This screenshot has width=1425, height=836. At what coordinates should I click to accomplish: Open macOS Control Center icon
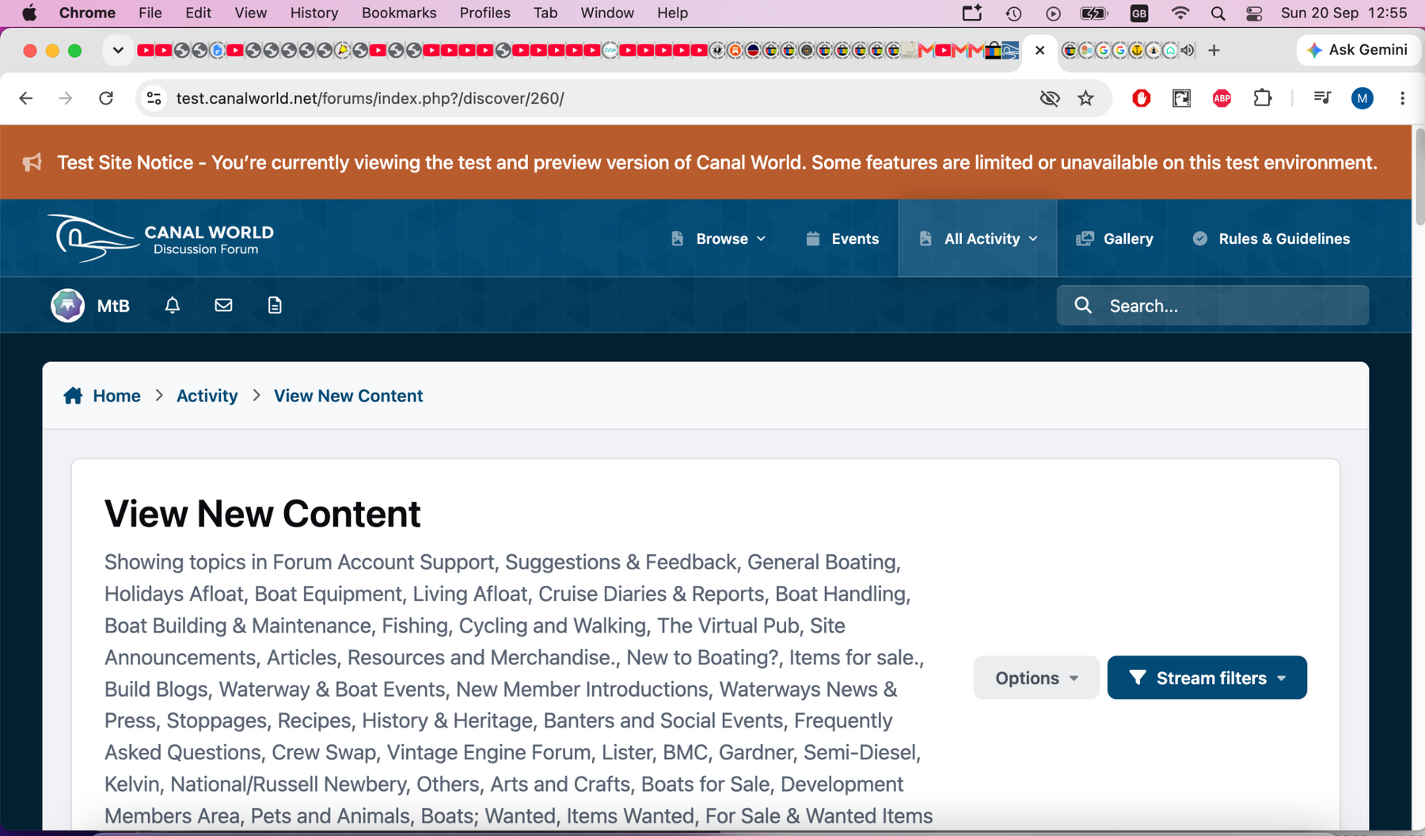point(1254,13)
